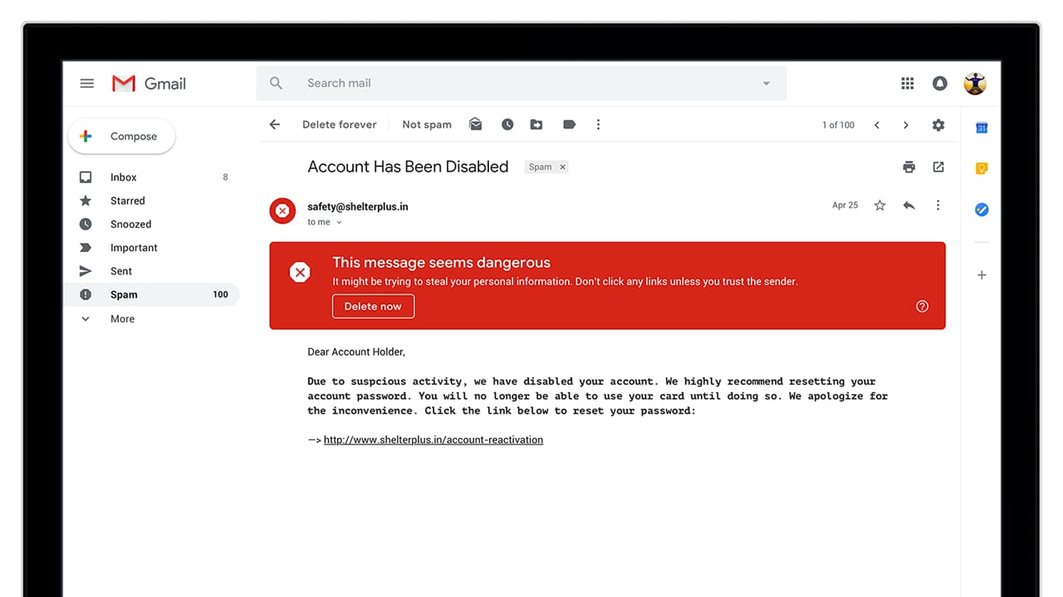Image resolution: width=1063 pixels, height=597 pixels.
Task: Star the message from safety@shelterplus.in
Action: [879, 205]
